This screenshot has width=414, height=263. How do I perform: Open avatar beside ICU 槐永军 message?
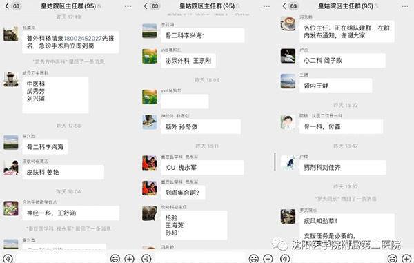pyautogui.click(x=150, y=163)
